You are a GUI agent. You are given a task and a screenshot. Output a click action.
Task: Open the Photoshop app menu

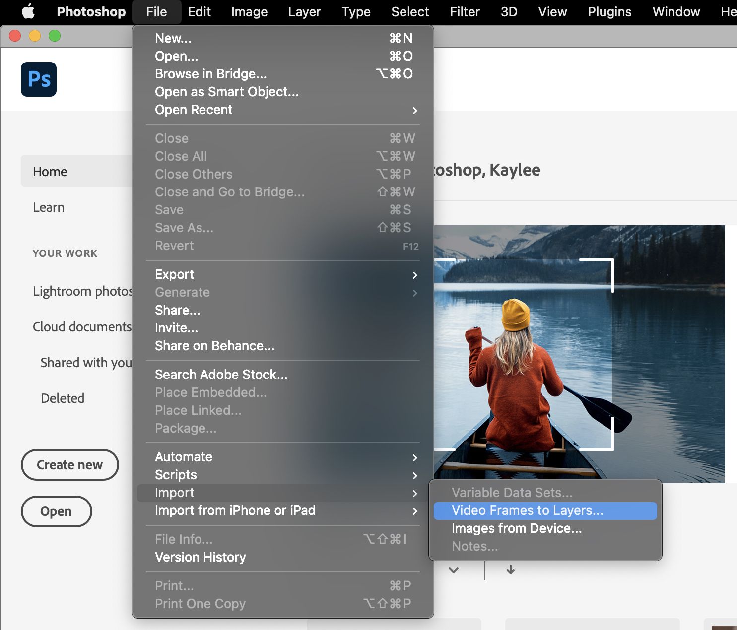[91, 11]
